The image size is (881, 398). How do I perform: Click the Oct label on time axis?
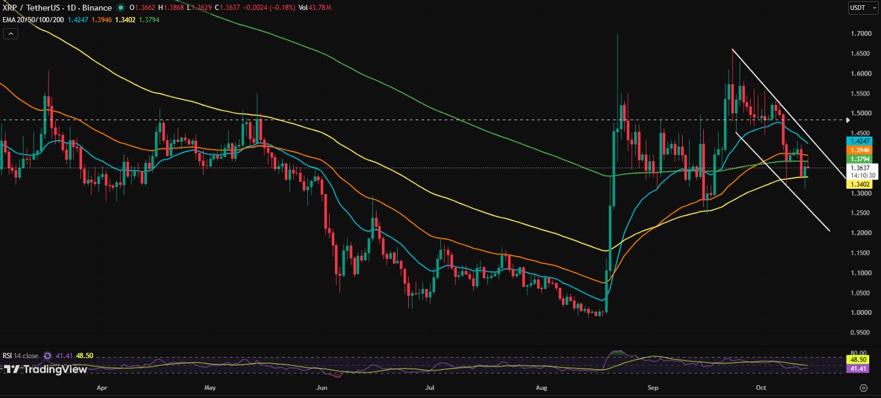(761, 387)
